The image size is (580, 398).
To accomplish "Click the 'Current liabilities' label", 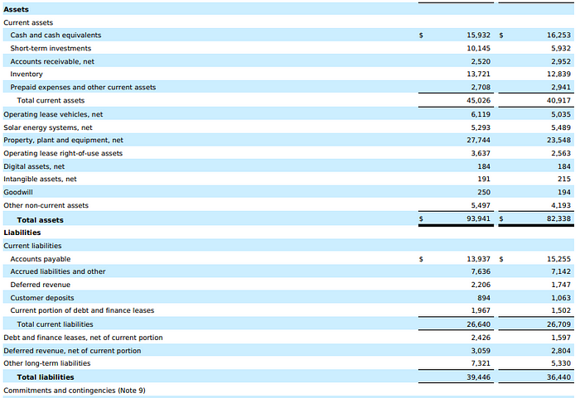I will (32, 246).
